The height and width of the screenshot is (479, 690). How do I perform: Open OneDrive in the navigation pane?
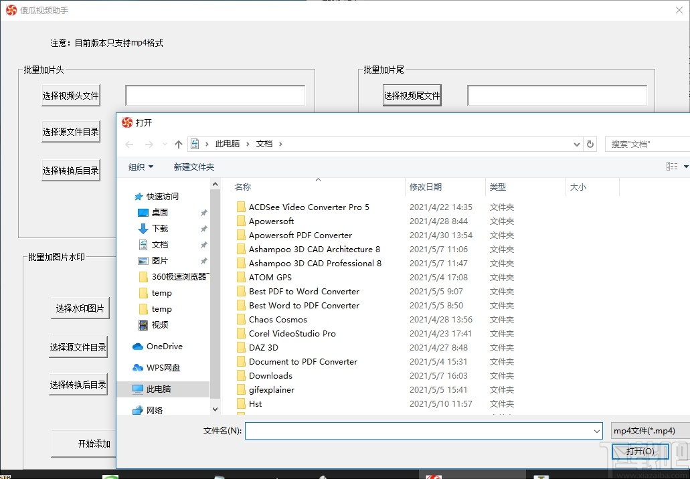(x=163, y=346)
